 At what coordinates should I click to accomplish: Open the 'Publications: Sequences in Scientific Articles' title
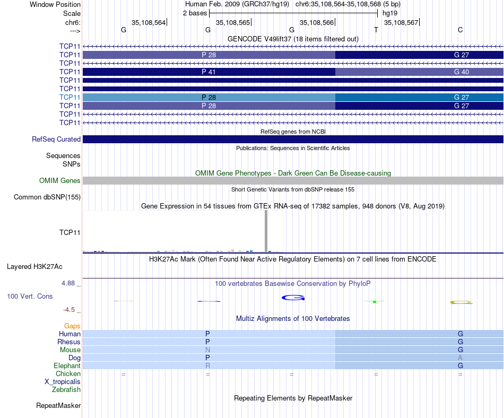pyautogui.click(x=293, y=148)
